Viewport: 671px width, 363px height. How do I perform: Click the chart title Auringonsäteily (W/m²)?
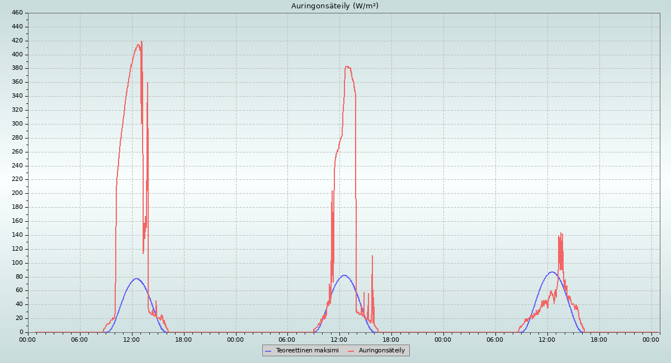coord(335,6)
